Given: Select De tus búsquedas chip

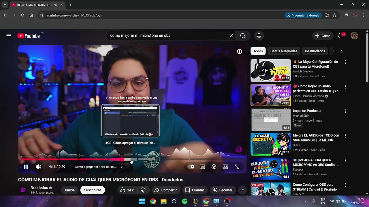Looking at the screenshot, I should [284, 51].
